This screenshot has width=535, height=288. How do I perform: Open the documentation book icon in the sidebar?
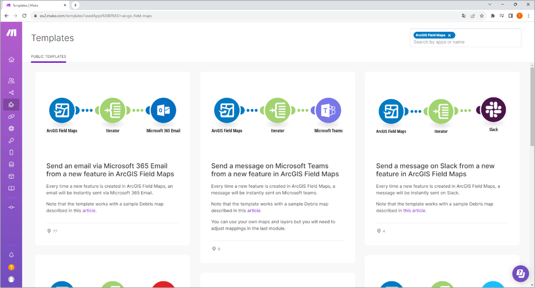click(x=11, y=188)
